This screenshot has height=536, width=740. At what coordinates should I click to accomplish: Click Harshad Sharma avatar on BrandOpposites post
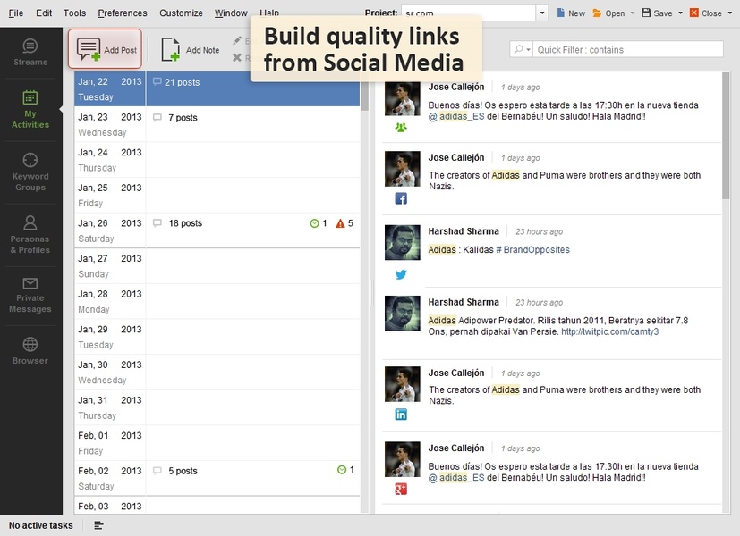click(402, 243)
